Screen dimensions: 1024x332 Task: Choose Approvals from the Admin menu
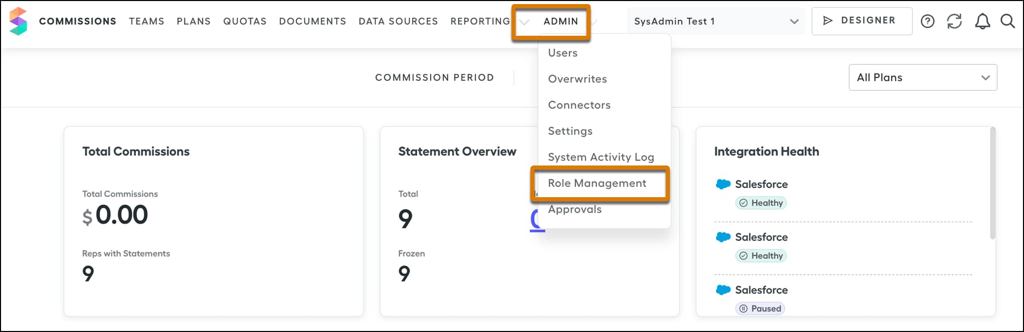pyautogui.click(x=575, y=209)
